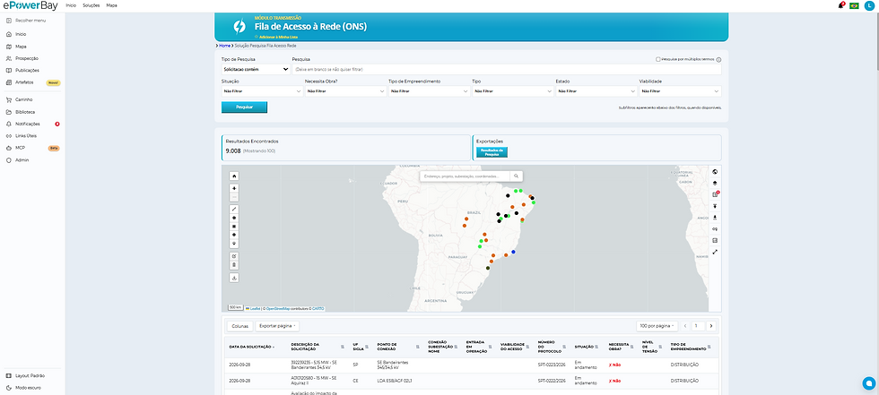Click the Resultados de Pesquisa export button
The height and width of the screenshot is (395, 879).
pos(492,152)
